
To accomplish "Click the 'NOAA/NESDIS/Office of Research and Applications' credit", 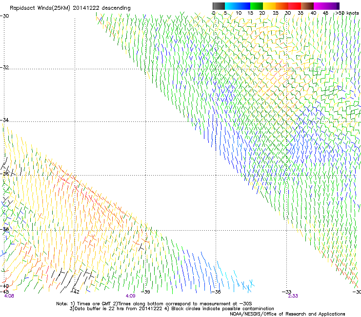I will click(287, 314).
